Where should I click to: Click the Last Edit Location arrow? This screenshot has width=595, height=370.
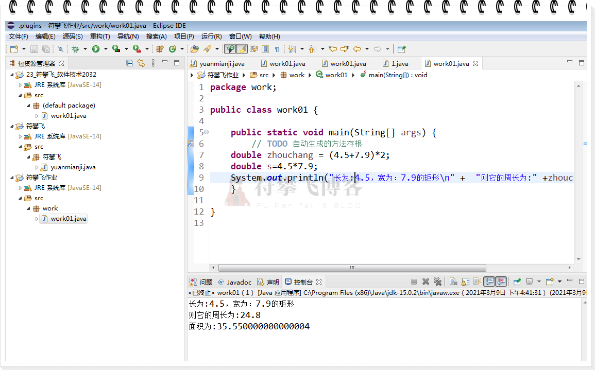pyautogui.click(x=333, y=49)
